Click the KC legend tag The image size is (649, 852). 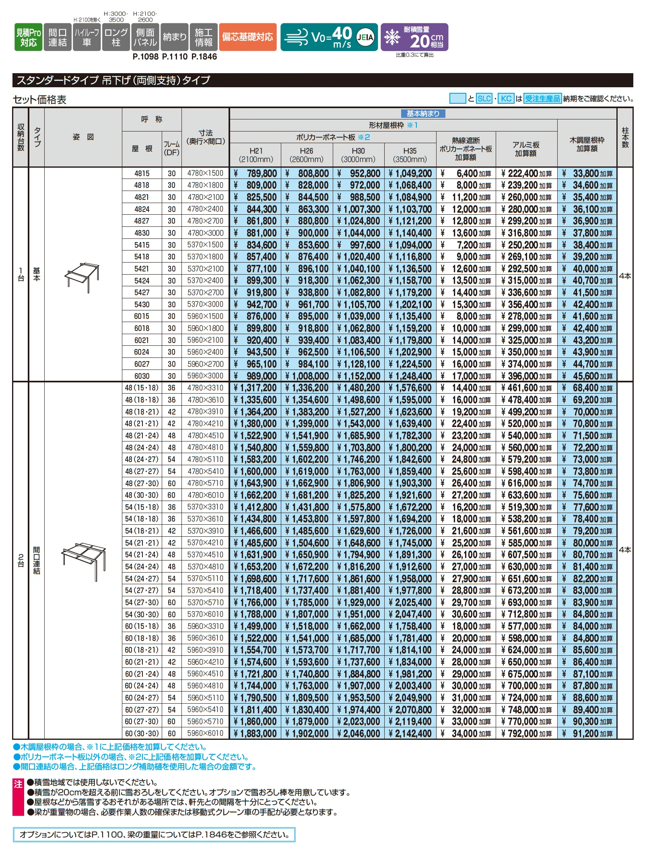pyautogui.click(x=506, y=99)
